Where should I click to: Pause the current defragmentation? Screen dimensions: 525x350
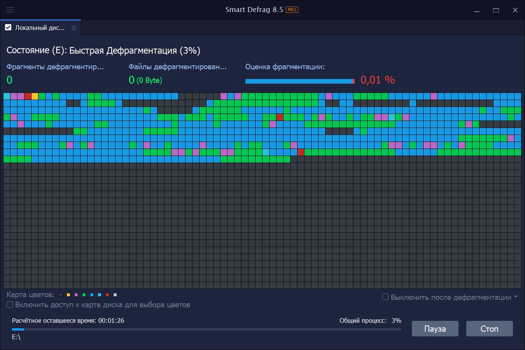(x=435, y=329)
